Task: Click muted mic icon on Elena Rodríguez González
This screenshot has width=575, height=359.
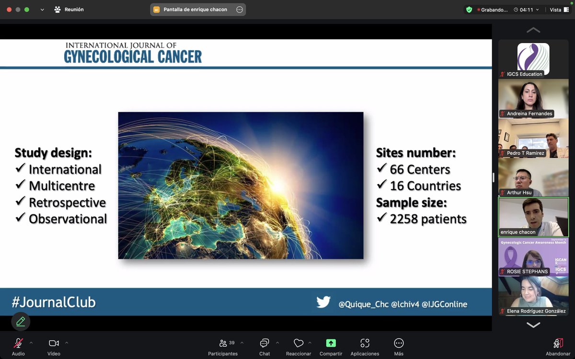Action: [503, 311]
